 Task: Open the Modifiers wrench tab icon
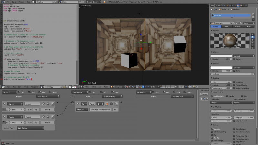click(233, 5)
